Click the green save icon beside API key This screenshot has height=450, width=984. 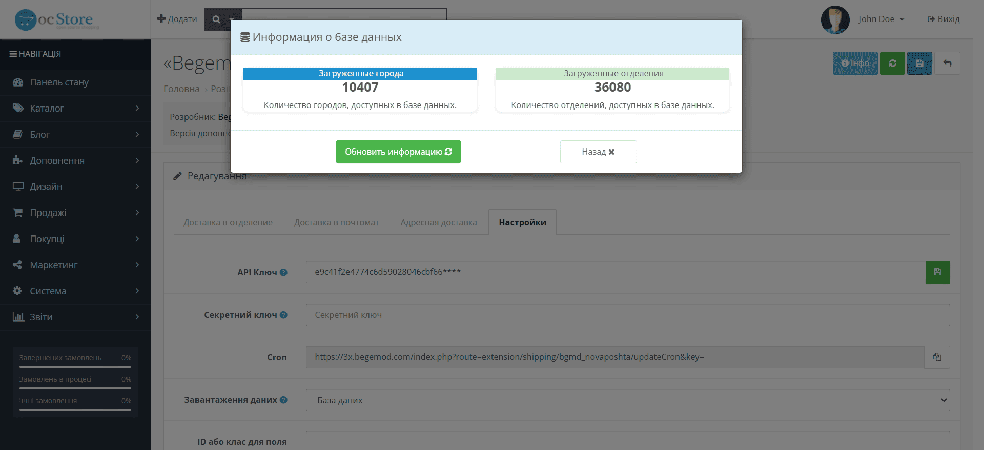click(937, 272)
